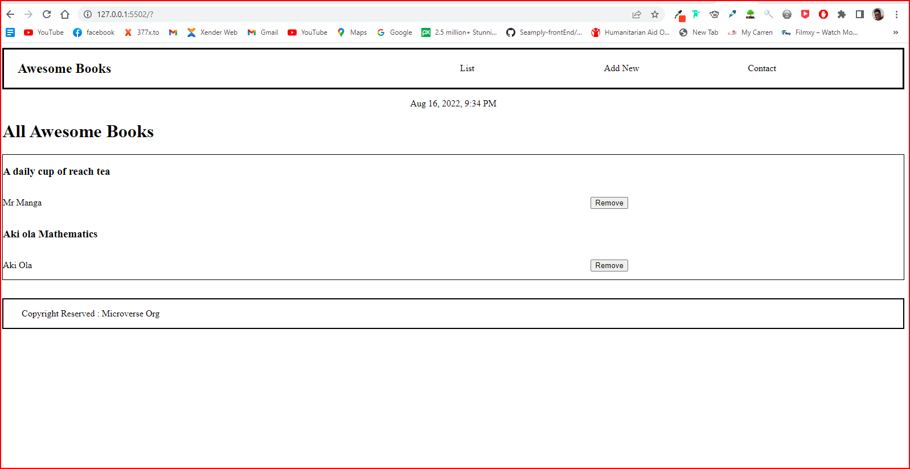Reload the current page
The image size is (910, 469).
[x=47, y=14]
